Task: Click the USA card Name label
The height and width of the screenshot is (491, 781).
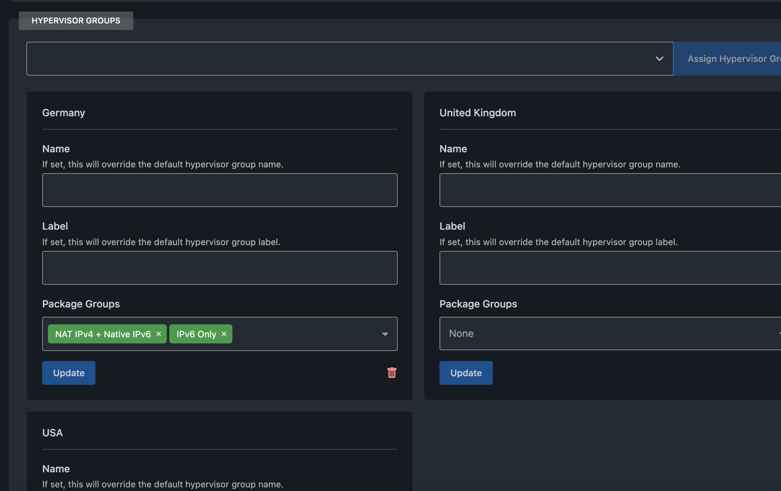Action: [x=56, y=469]
